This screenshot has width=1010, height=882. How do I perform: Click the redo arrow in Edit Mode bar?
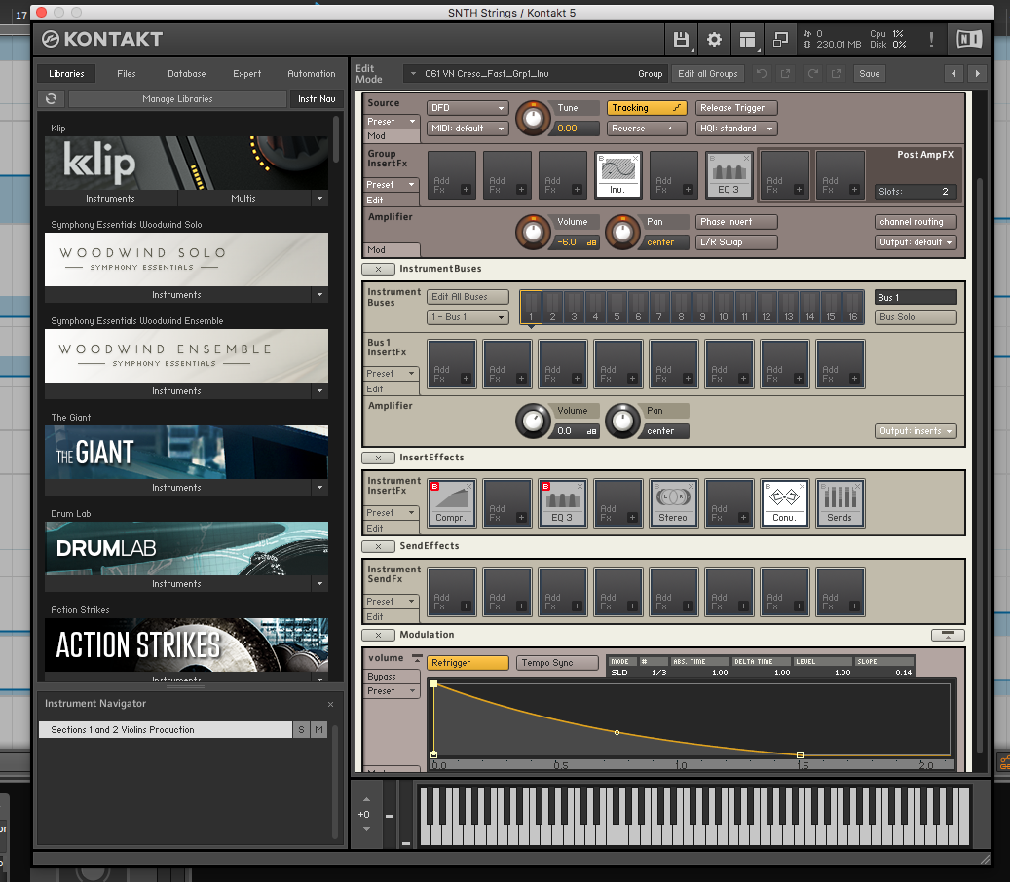click(x=813, y=73)
